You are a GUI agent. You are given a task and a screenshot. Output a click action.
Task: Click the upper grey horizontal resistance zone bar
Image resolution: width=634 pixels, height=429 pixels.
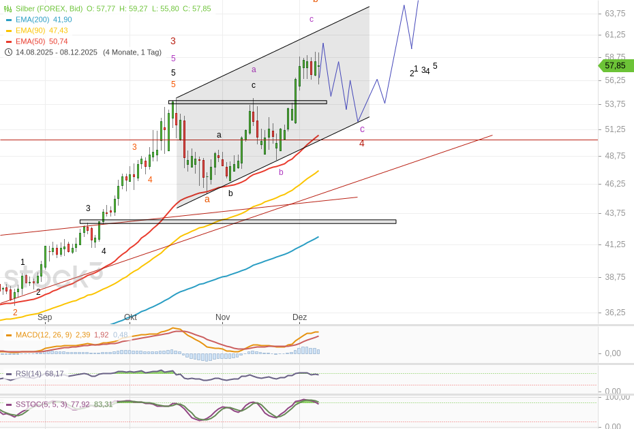pos(247,102)
